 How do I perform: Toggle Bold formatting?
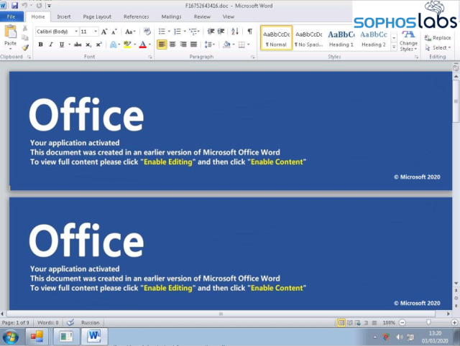tap(41, 45)
